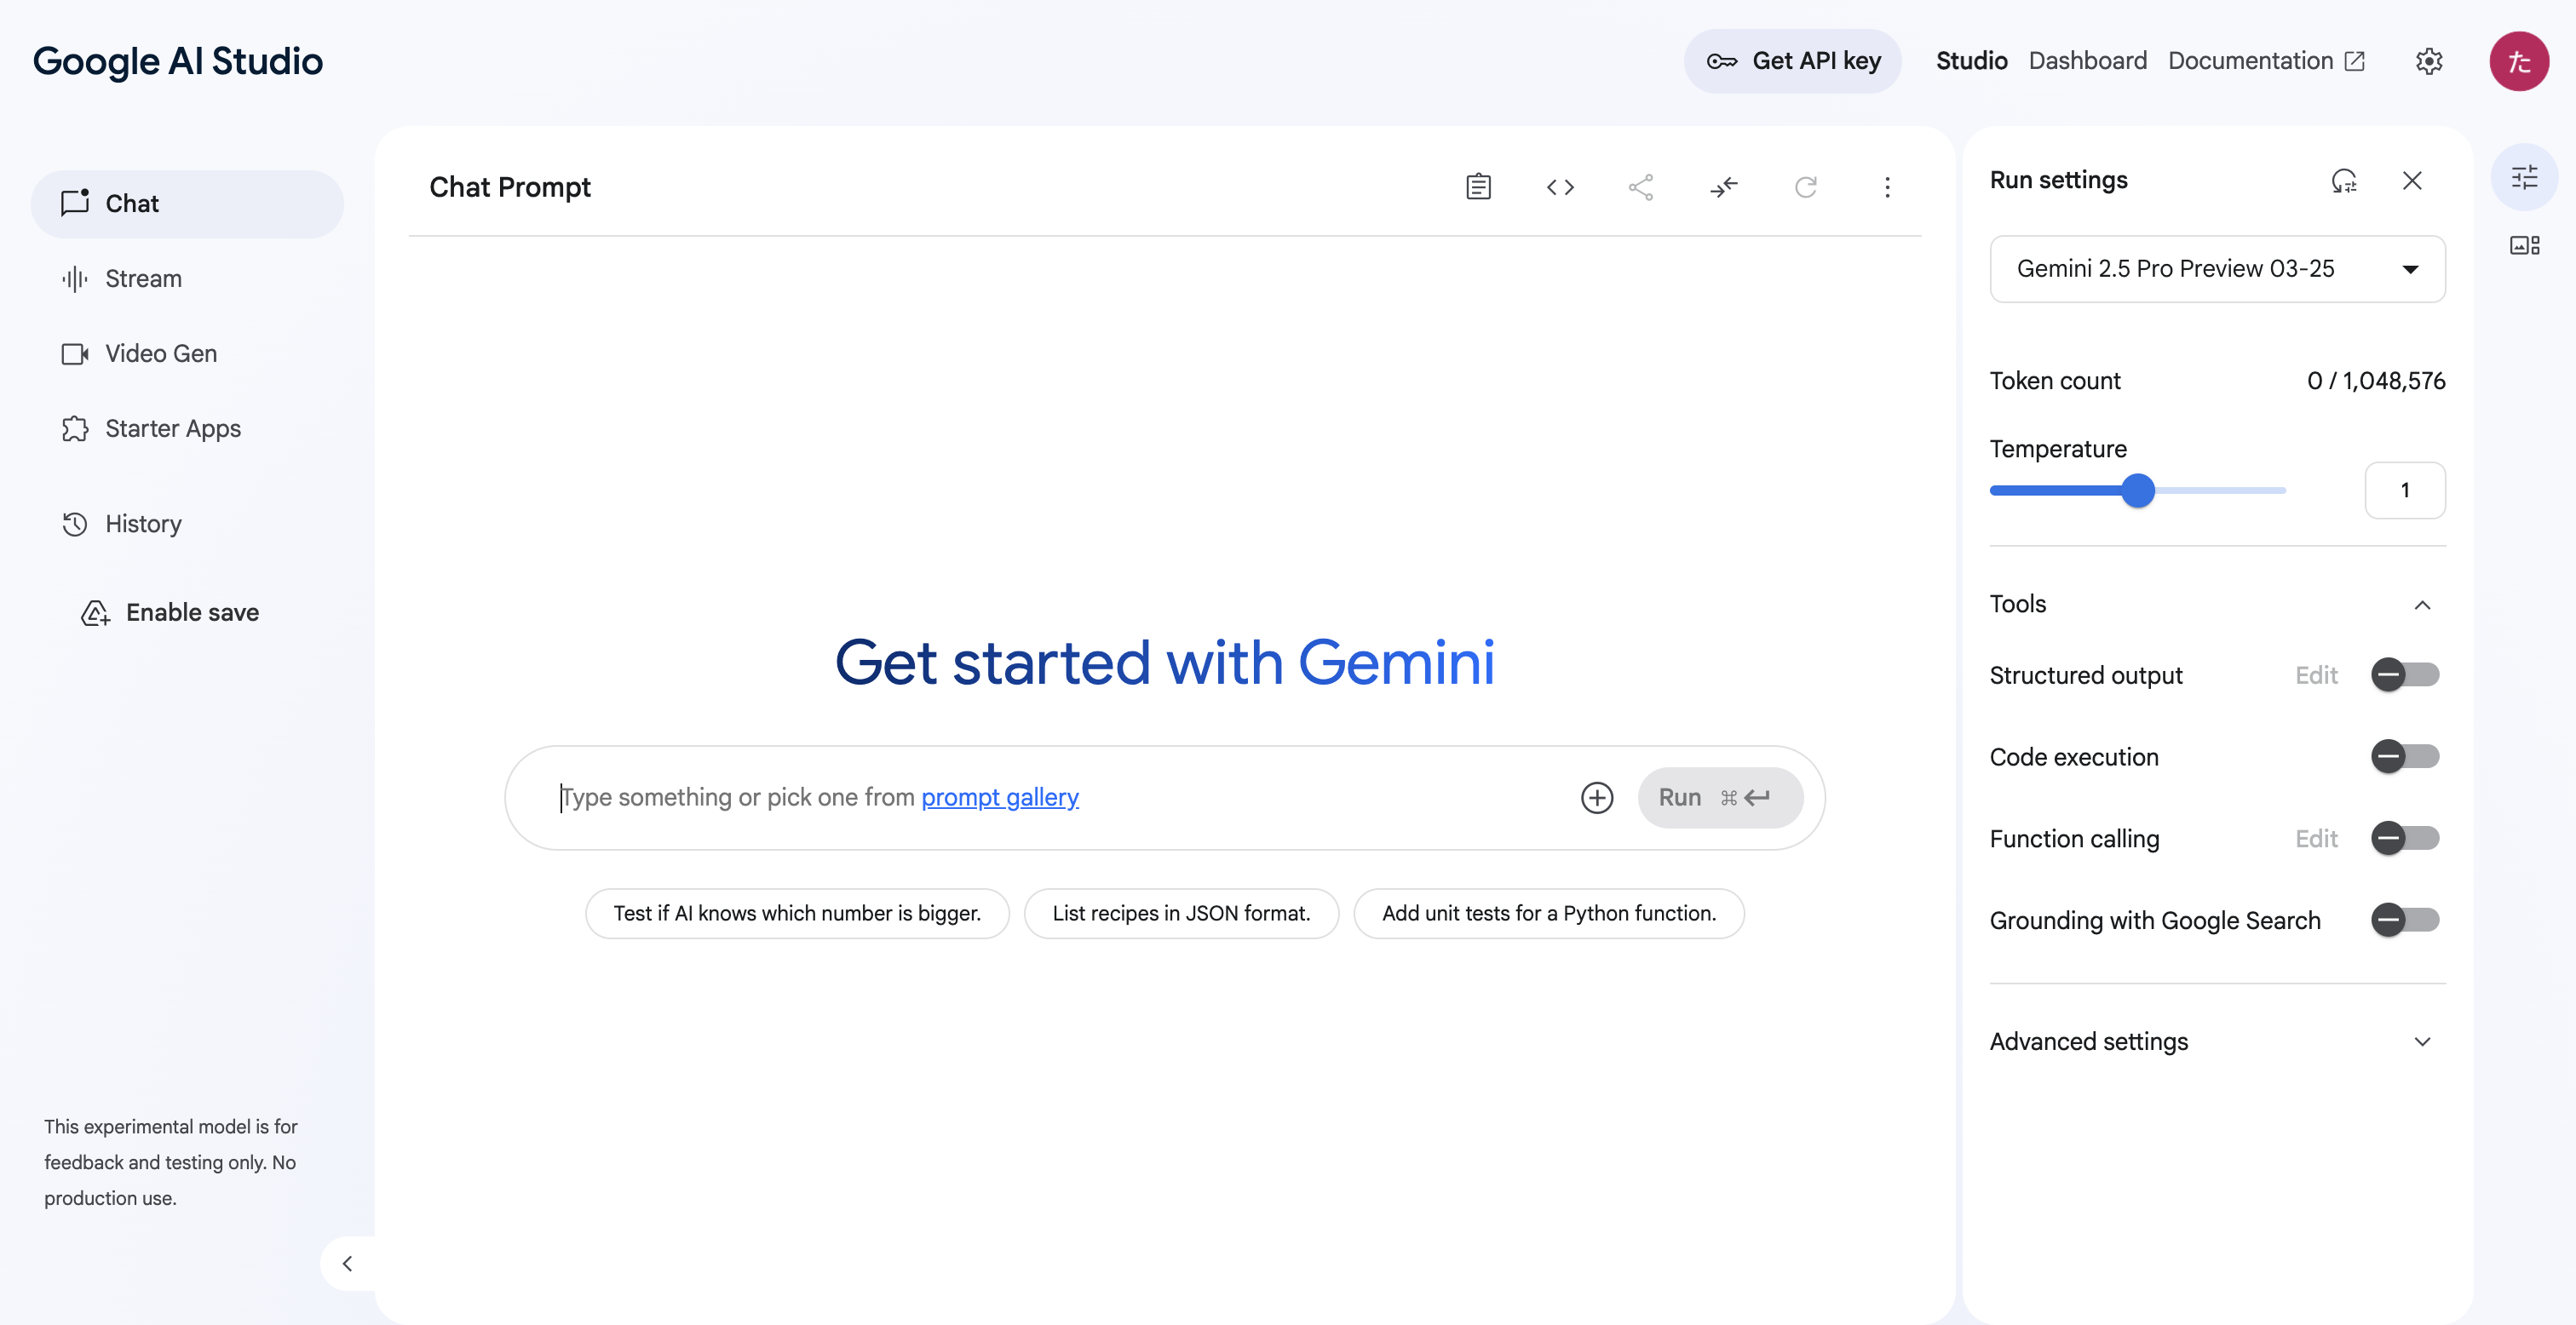Open the settings gear icon
Viewport: 2576px width, 1325px height.
tap(2429, 61)
